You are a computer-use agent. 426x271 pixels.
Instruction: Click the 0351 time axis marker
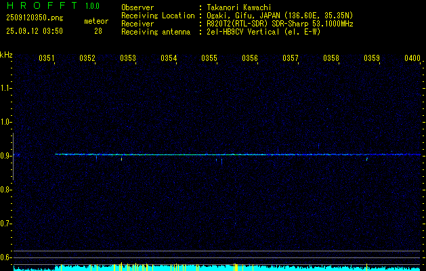pyautogui.click(x=47, y=58)
